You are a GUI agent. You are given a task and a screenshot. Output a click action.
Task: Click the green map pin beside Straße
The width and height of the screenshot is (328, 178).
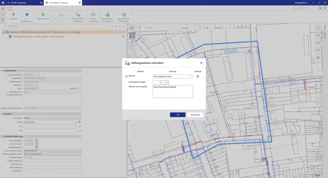tap(80, 122)
